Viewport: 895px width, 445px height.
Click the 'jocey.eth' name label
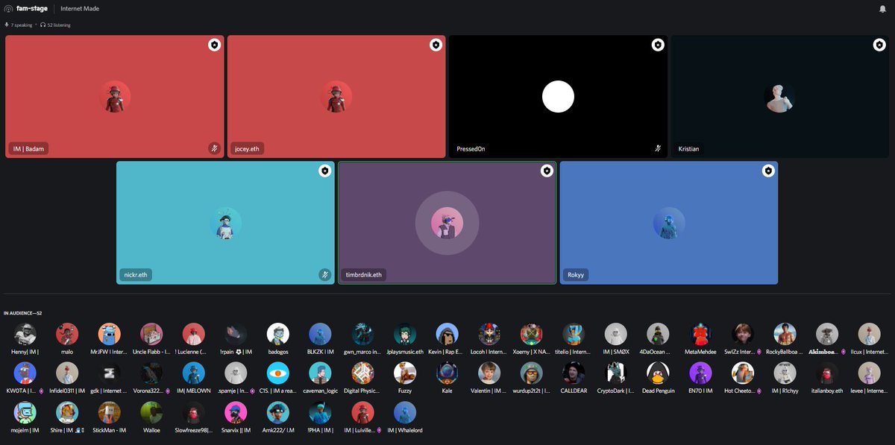[247, 149]
